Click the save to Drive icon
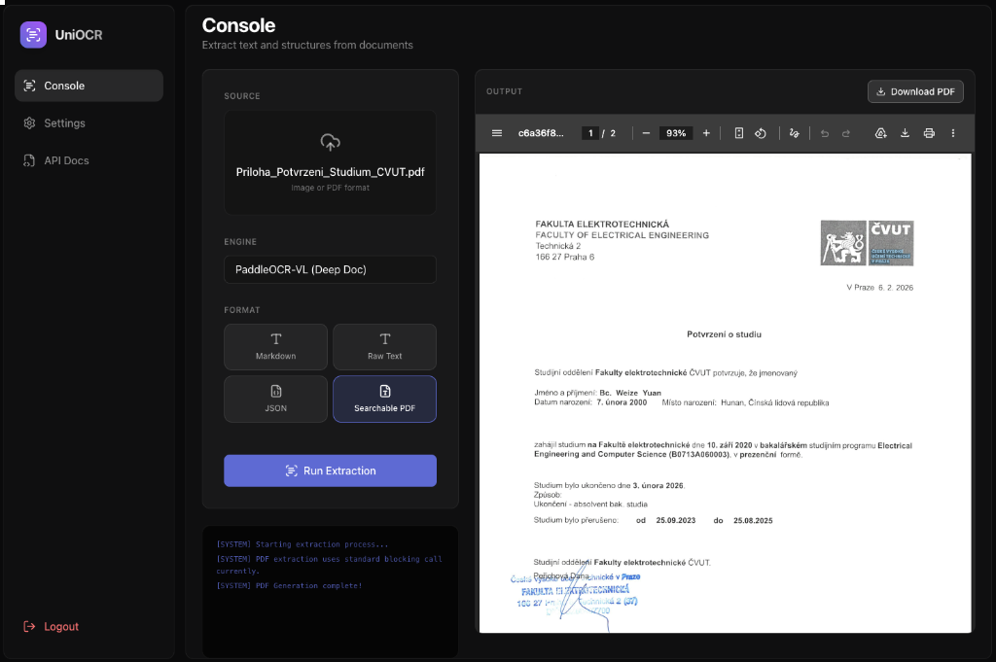 point(880,133)
